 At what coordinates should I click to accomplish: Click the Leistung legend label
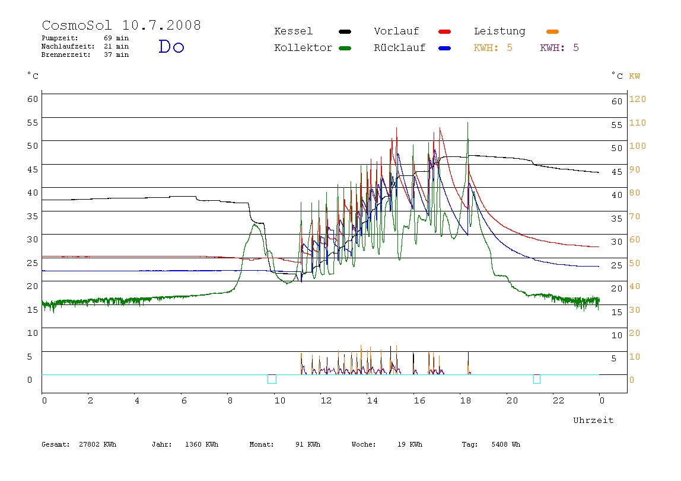click(x=499, y=31)
